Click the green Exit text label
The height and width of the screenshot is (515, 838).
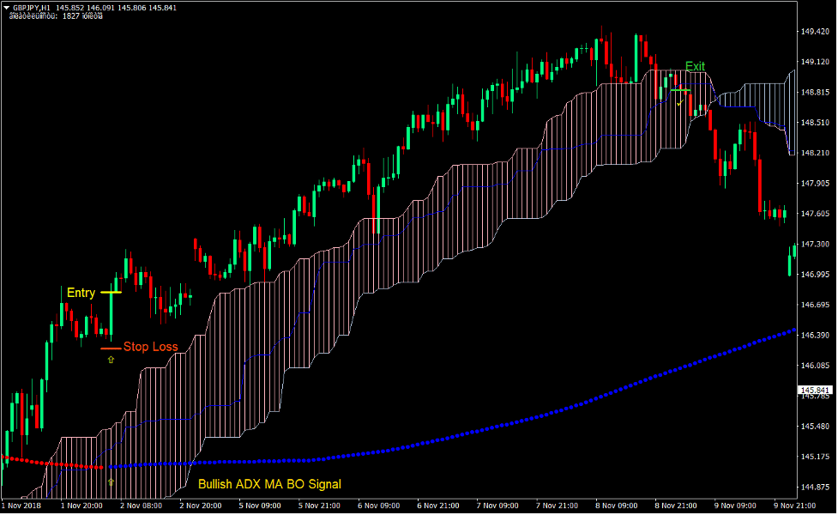[695, 67]
